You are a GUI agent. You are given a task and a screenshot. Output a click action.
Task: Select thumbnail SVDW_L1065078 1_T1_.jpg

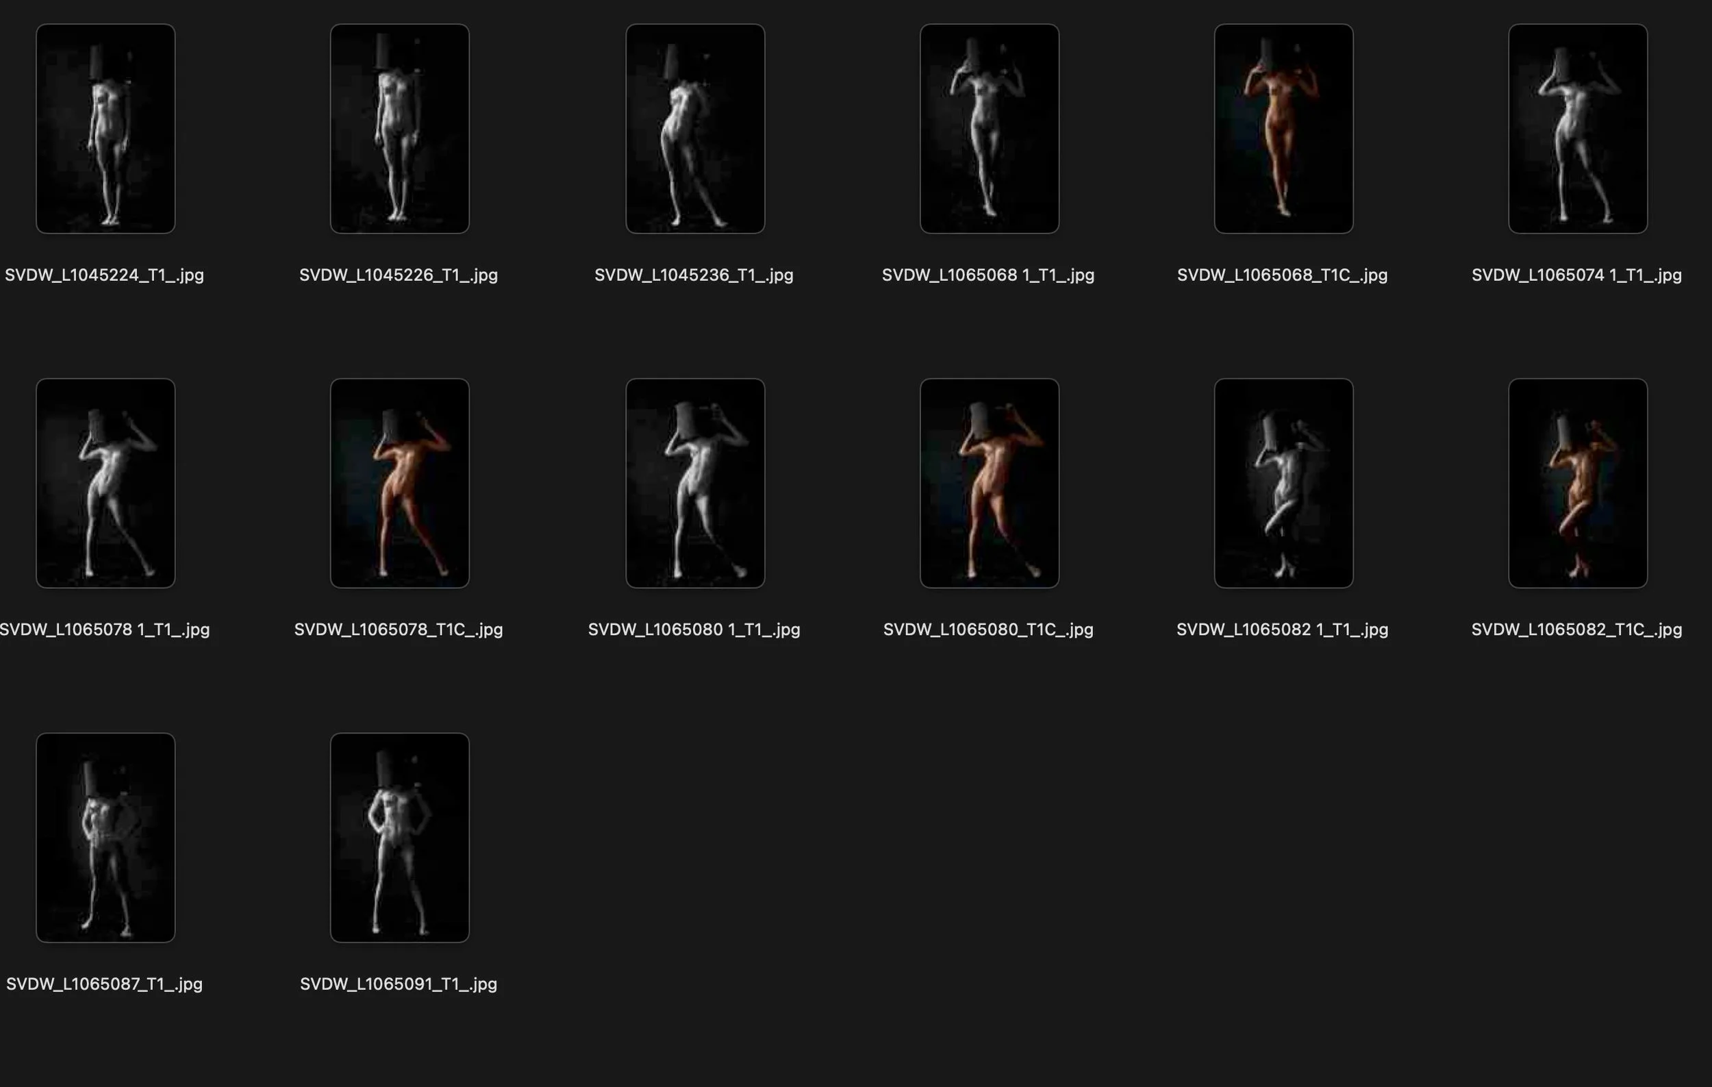pos(105,484)
